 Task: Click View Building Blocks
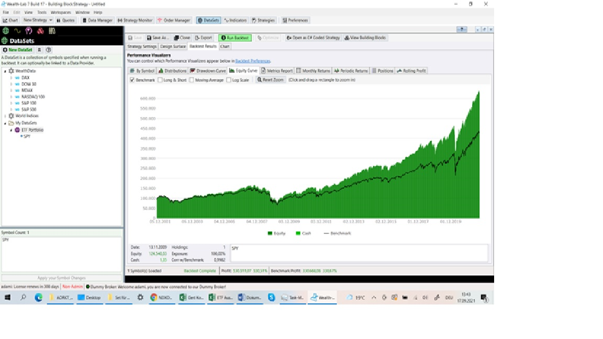pyautogui.click(x=366, y=38)
